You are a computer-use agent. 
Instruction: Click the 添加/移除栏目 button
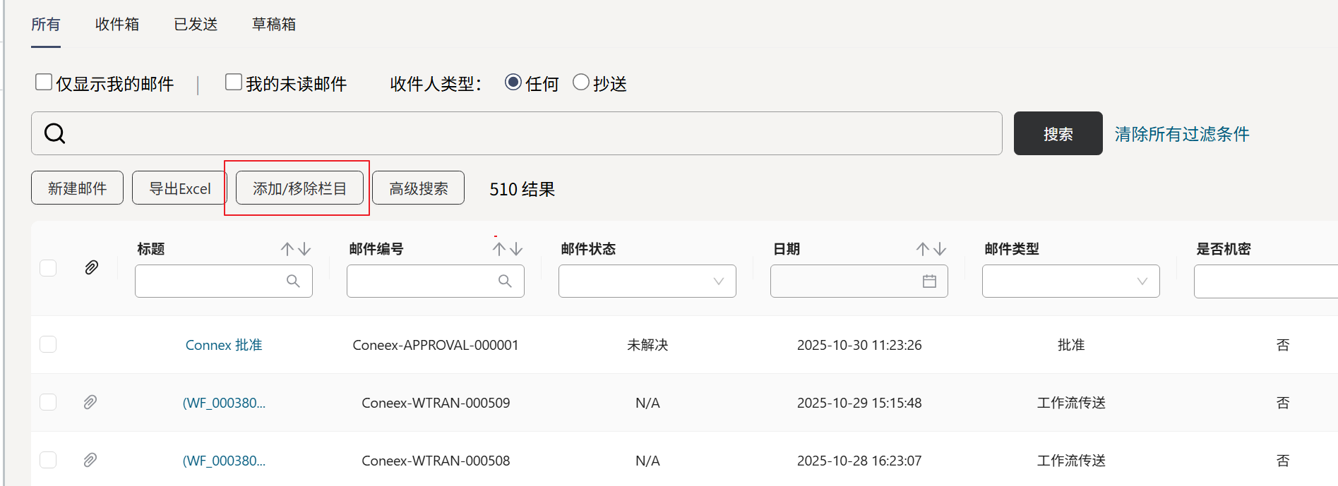[299, 188]
